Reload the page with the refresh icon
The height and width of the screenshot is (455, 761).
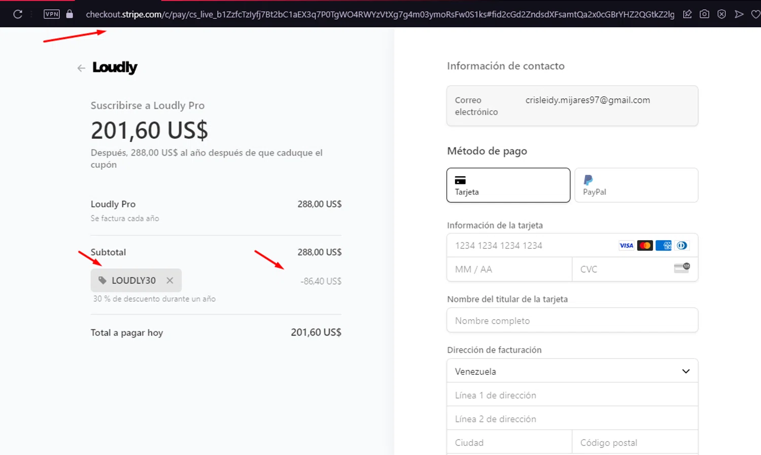pyautogui.click(x=18, y=14)
